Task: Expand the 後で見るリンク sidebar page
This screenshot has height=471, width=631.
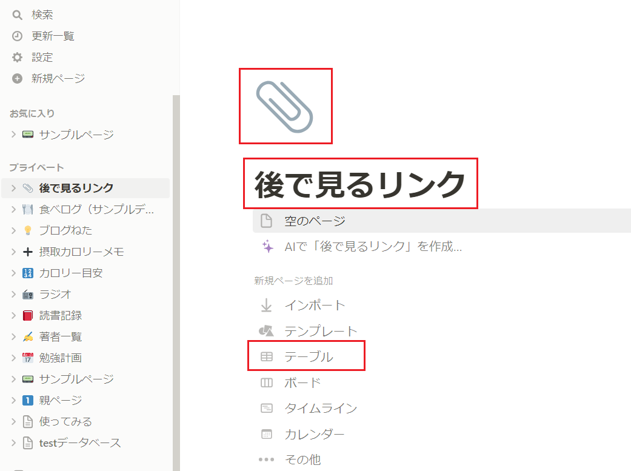Action: (14, 188)
